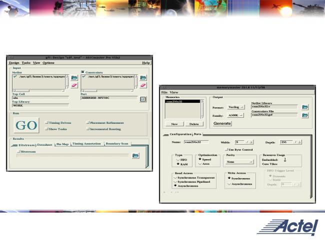Open the Constraints browse folder icon
This screenshot has height=243, width=325.
(143, 78)
